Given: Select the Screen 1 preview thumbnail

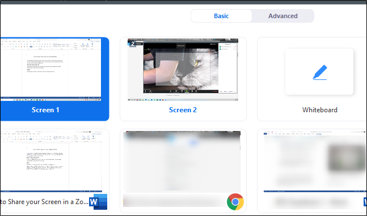Looking at the screenshot, I should click(x=51, y=70).
